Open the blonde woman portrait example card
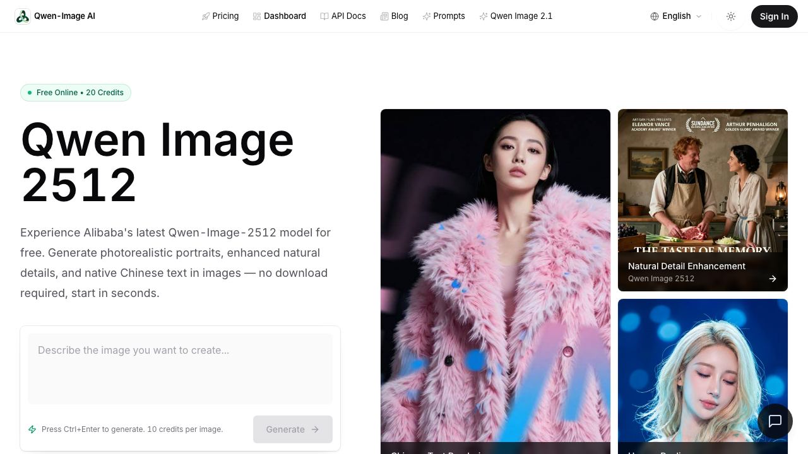 703,376
